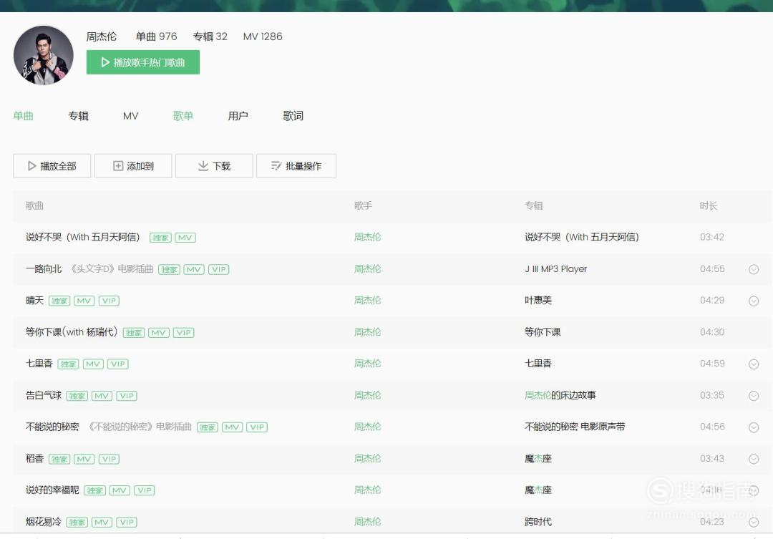Click the VIP badge on 一路向北 row
Screen dimensions: 773x539
tap(219, 269)
